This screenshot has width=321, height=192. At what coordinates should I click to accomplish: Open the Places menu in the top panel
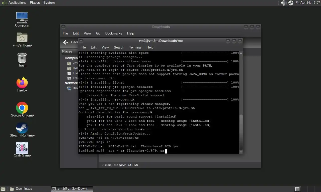[35, 3]
